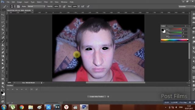The width and height of the screenshot is (195, 110).
Task: Click the foreground color in toolbox
Action: pos(2,93)
